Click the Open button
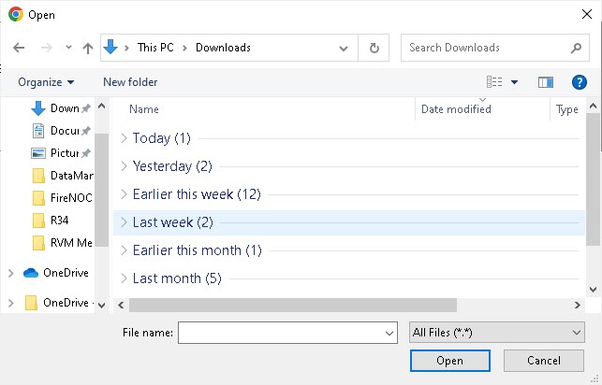The height and width of the screenshot is (385, 602). (x=449, y=361)
